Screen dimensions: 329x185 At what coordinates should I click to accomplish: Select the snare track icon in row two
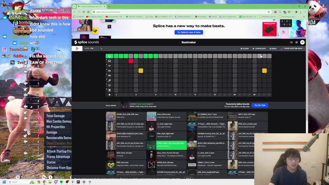coord(109,61)
